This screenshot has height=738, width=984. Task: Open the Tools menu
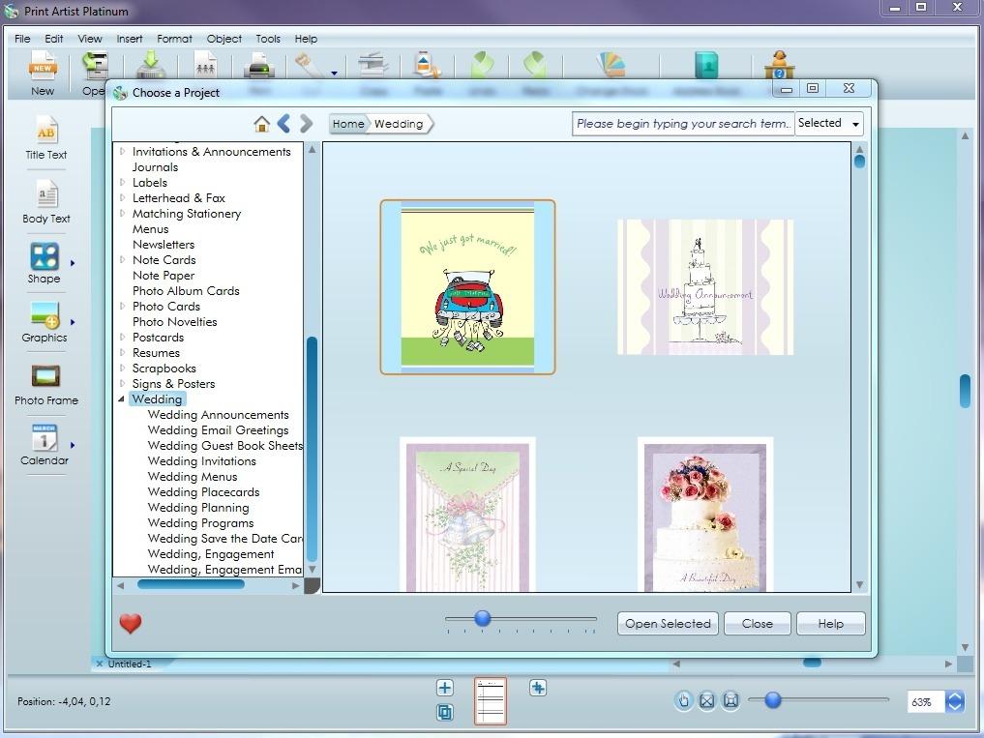(268, 39)
